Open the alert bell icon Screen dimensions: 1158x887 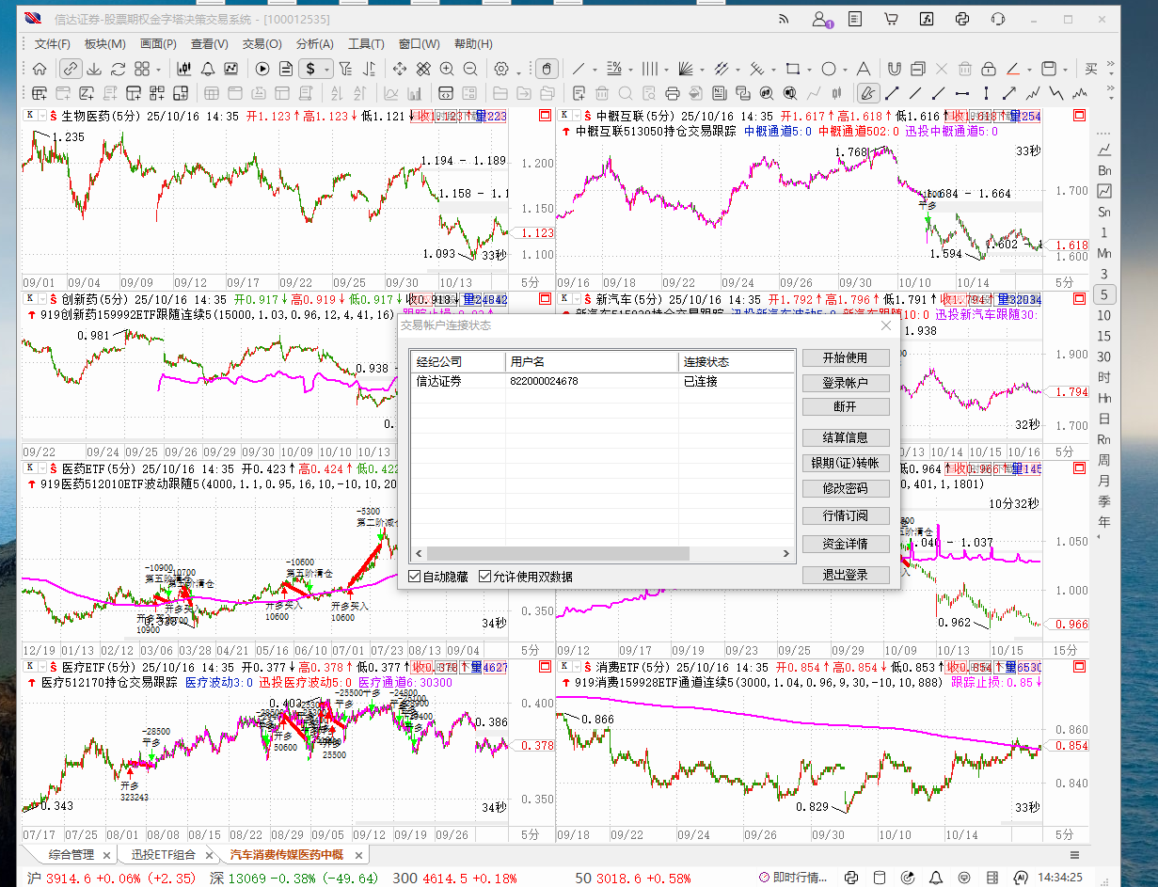207,69
